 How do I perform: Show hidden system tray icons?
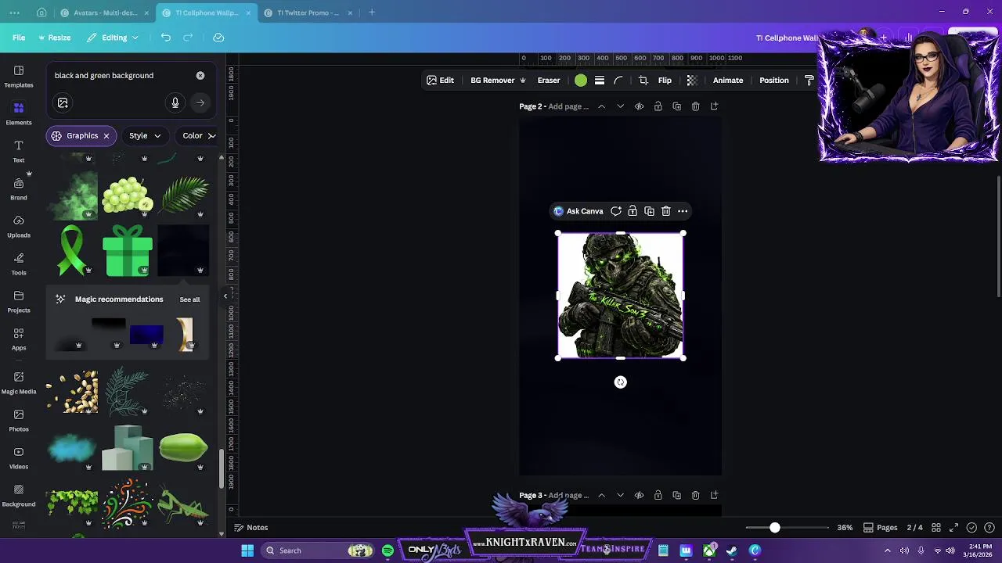[887, 550]
